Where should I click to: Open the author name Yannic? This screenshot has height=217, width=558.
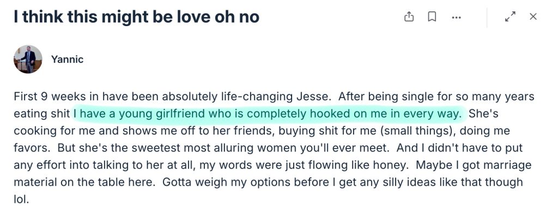67,60
